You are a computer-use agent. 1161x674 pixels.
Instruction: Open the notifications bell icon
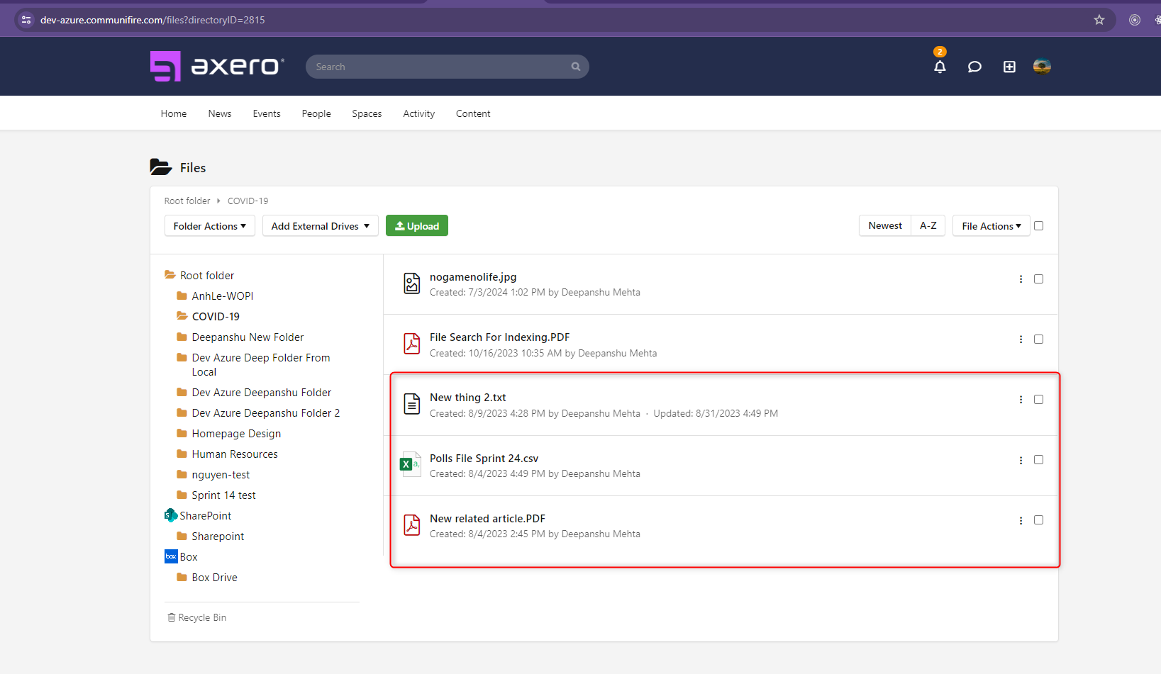tap(940, 67)
